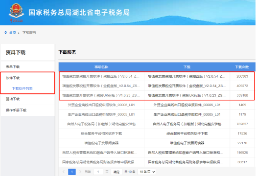Click the name cell 自然人电子税务局(扣缴版)
The height and width of the screenshot is (176, 256).
pos(101,124)
